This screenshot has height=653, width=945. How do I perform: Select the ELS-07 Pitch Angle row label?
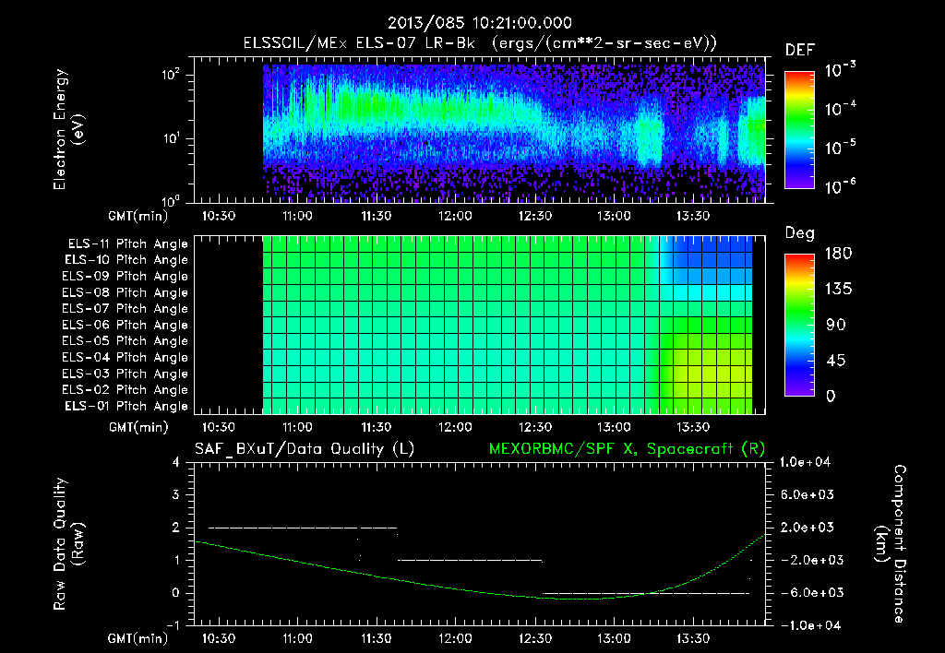tap(125, 308)
